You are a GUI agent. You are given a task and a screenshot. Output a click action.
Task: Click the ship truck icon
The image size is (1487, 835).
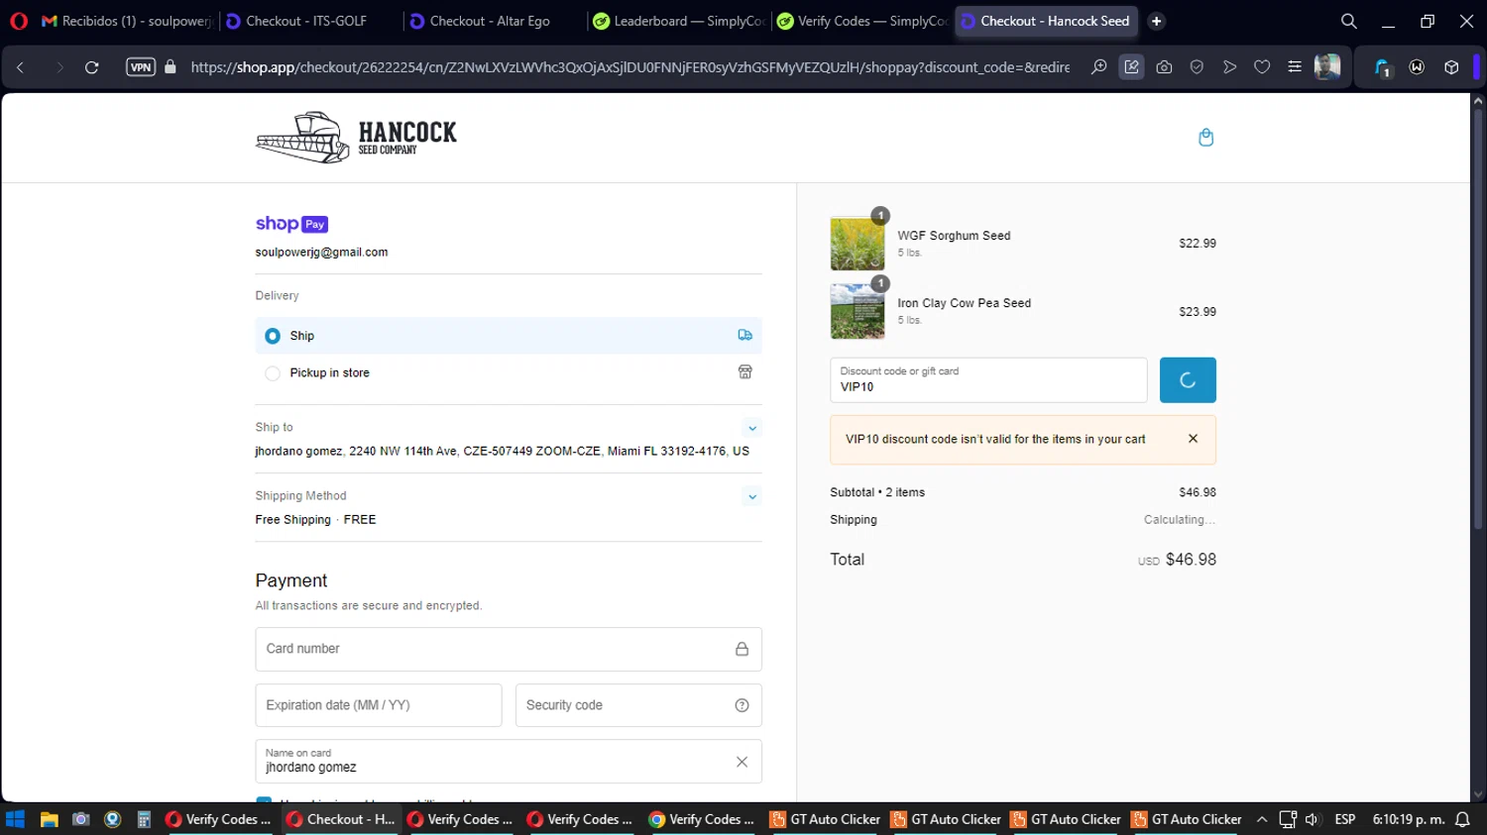pos(745,336)
